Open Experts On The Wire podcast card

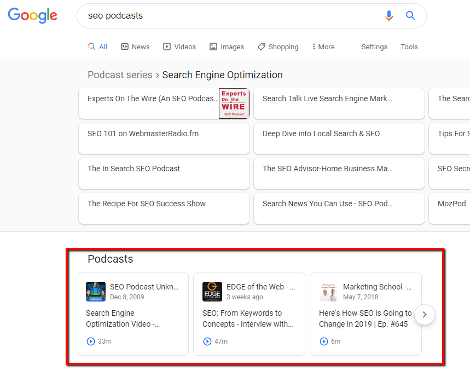[x=164, y=103]
